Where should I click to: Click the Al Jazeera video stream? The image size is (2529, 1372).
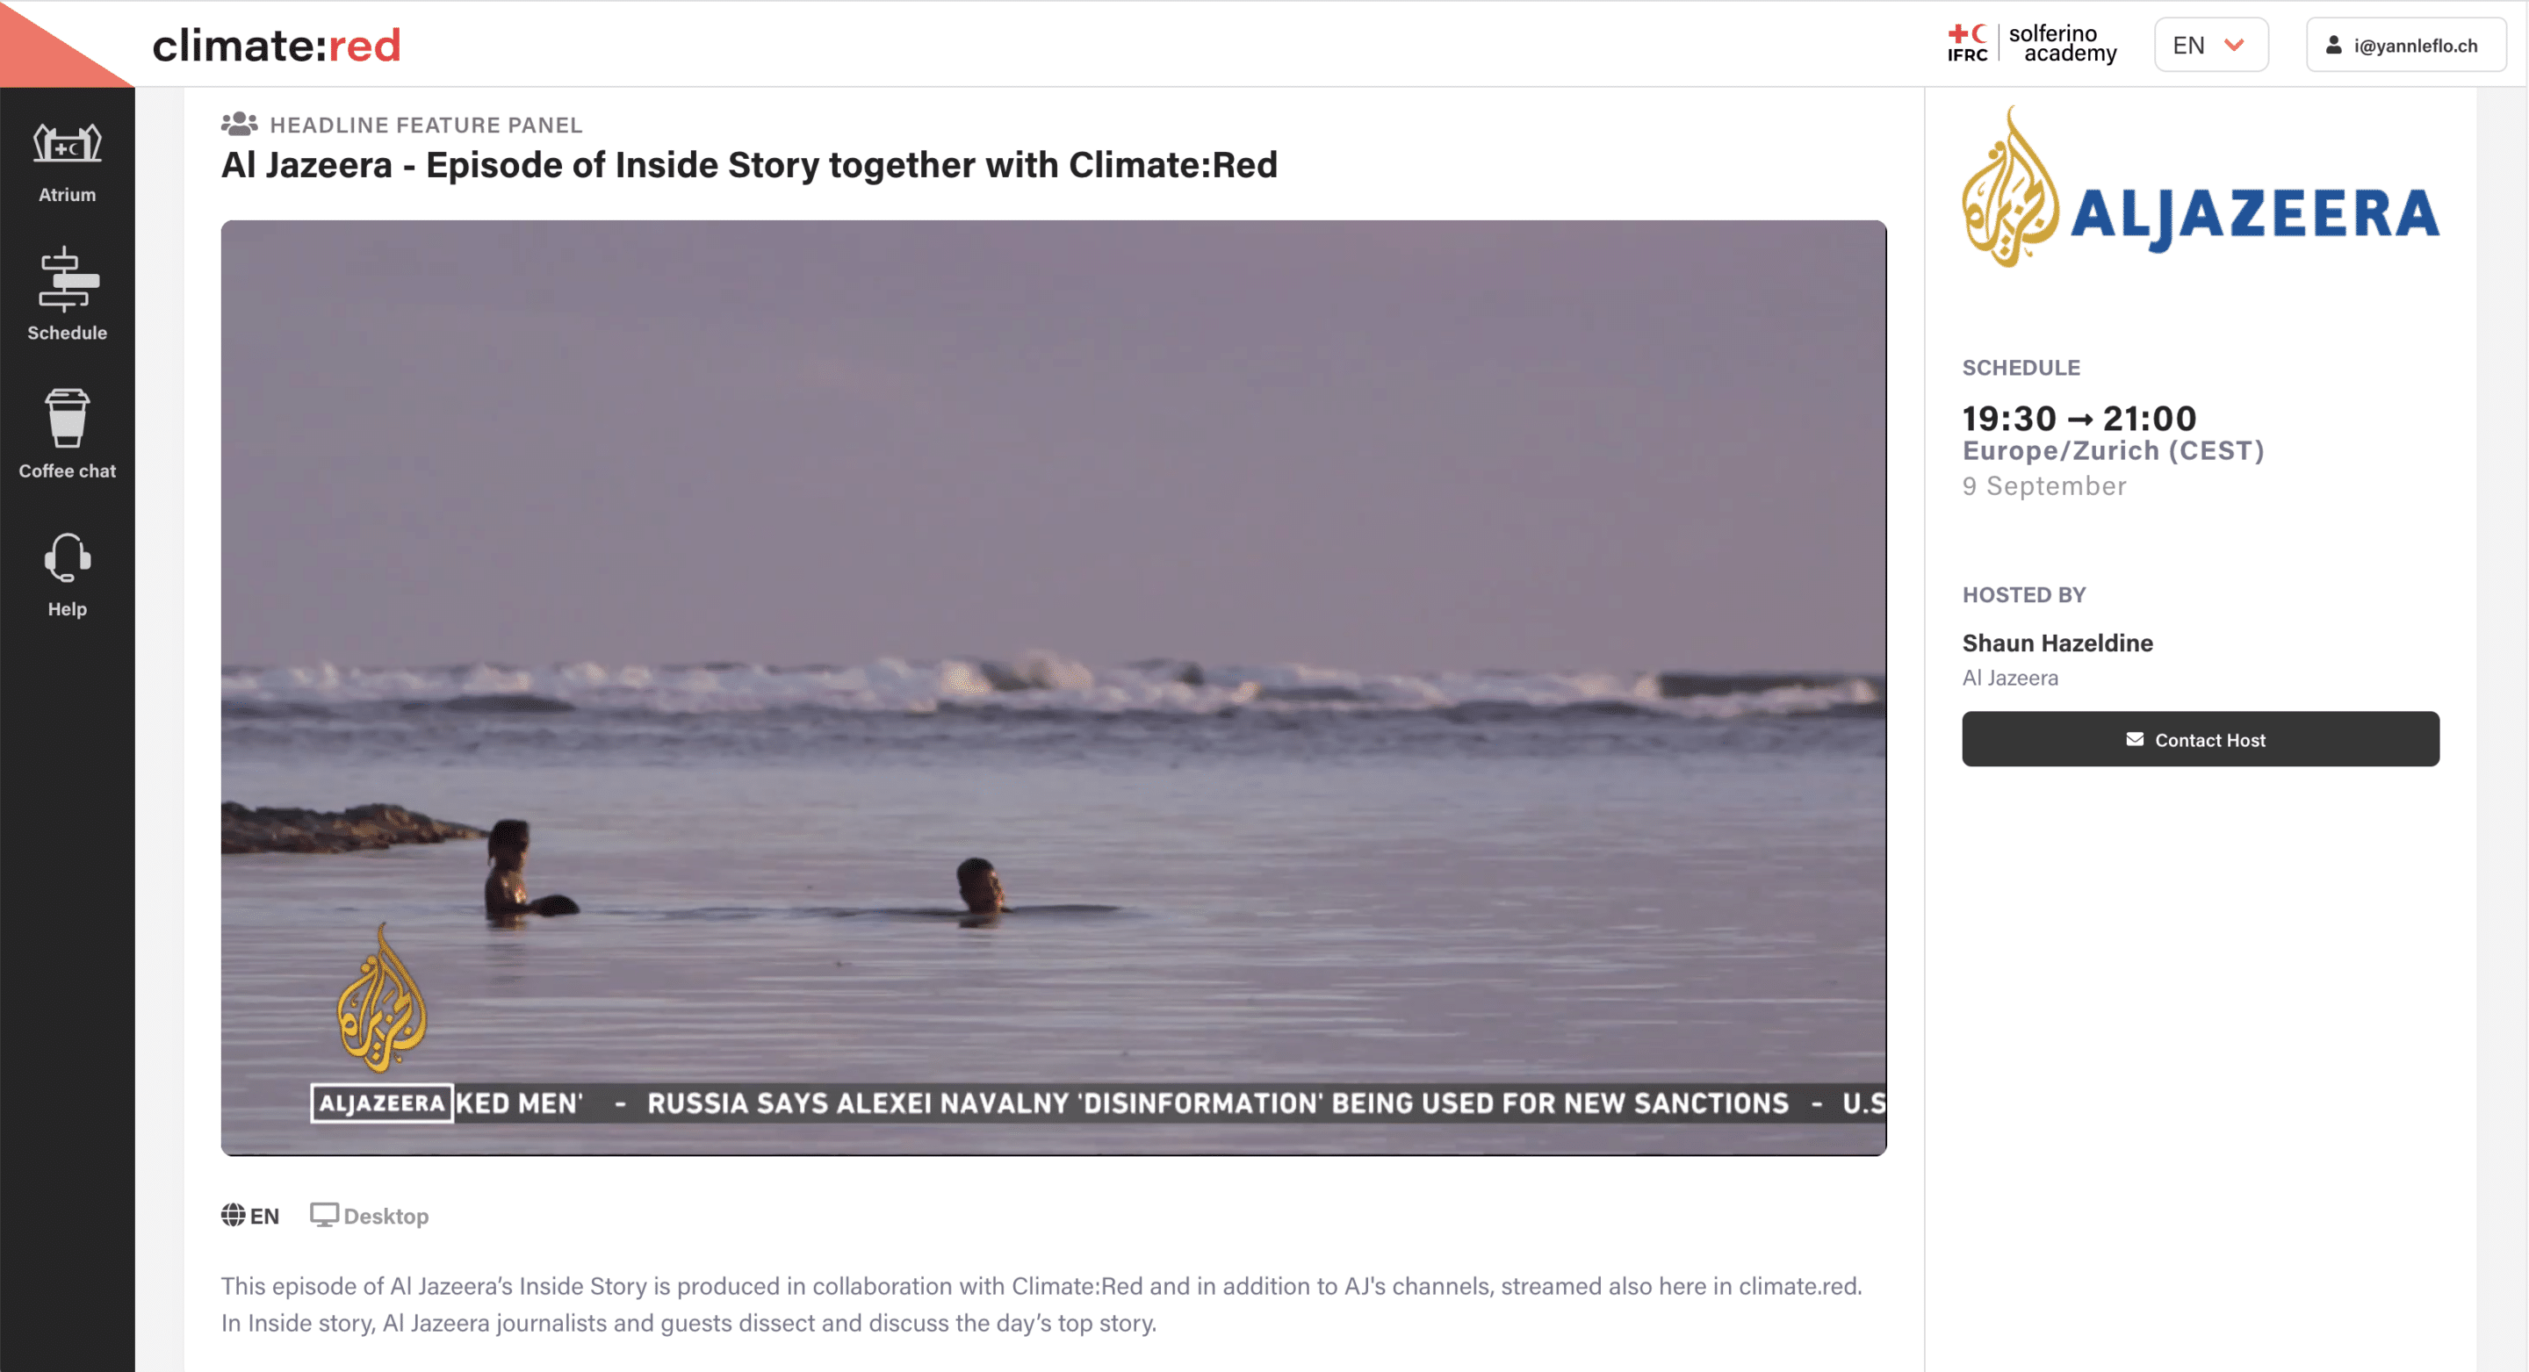coord(1054,687)
